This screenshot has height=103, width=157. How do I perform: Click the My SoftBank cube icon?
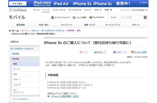91,17
